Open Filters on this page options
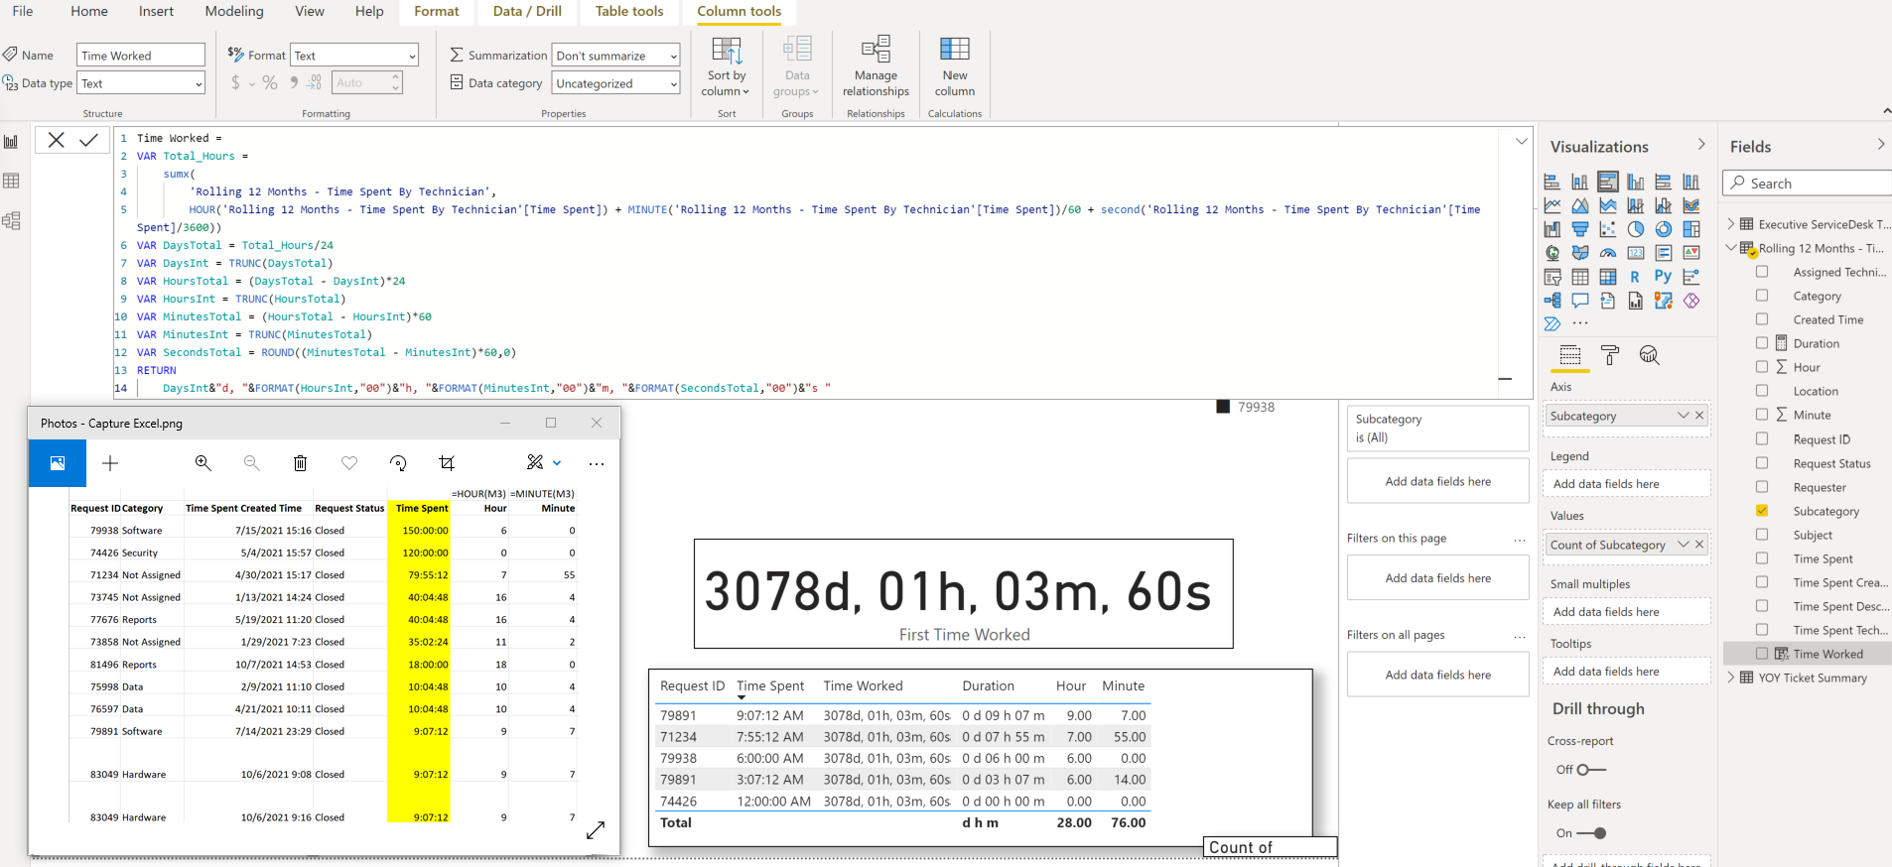 (x=1519, y=541)
